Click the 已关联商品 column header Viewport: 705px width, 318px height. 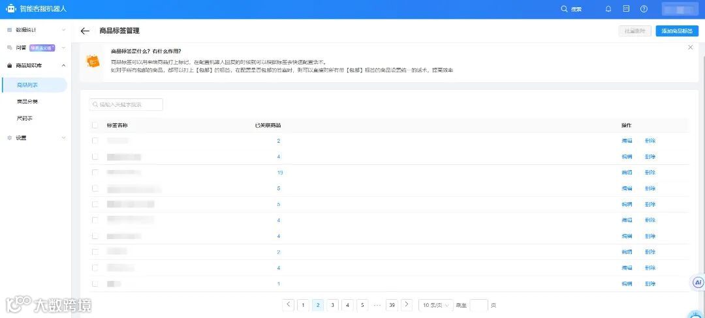click(x=268, y=125)
